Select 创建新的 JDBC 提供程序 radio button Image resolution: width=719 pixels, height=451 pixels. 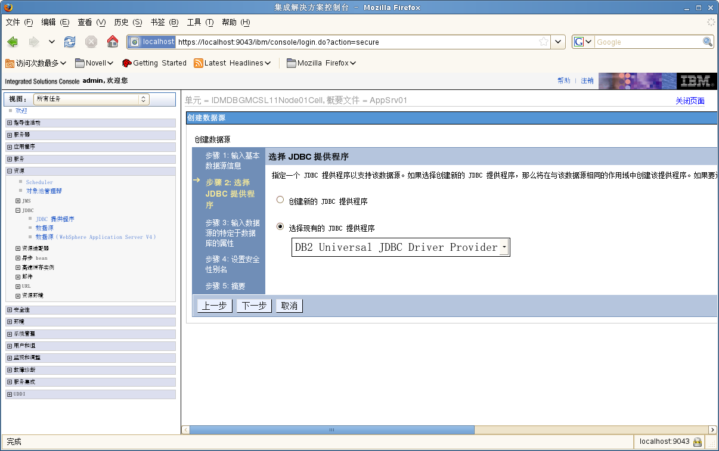click(280, 200)
